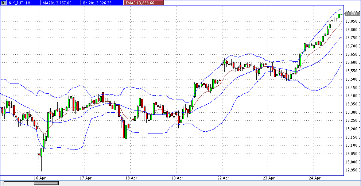Viewport: 361px width, 186px height.
Task: Click the 22 Apr date label
Action: (x=224, y=178)
